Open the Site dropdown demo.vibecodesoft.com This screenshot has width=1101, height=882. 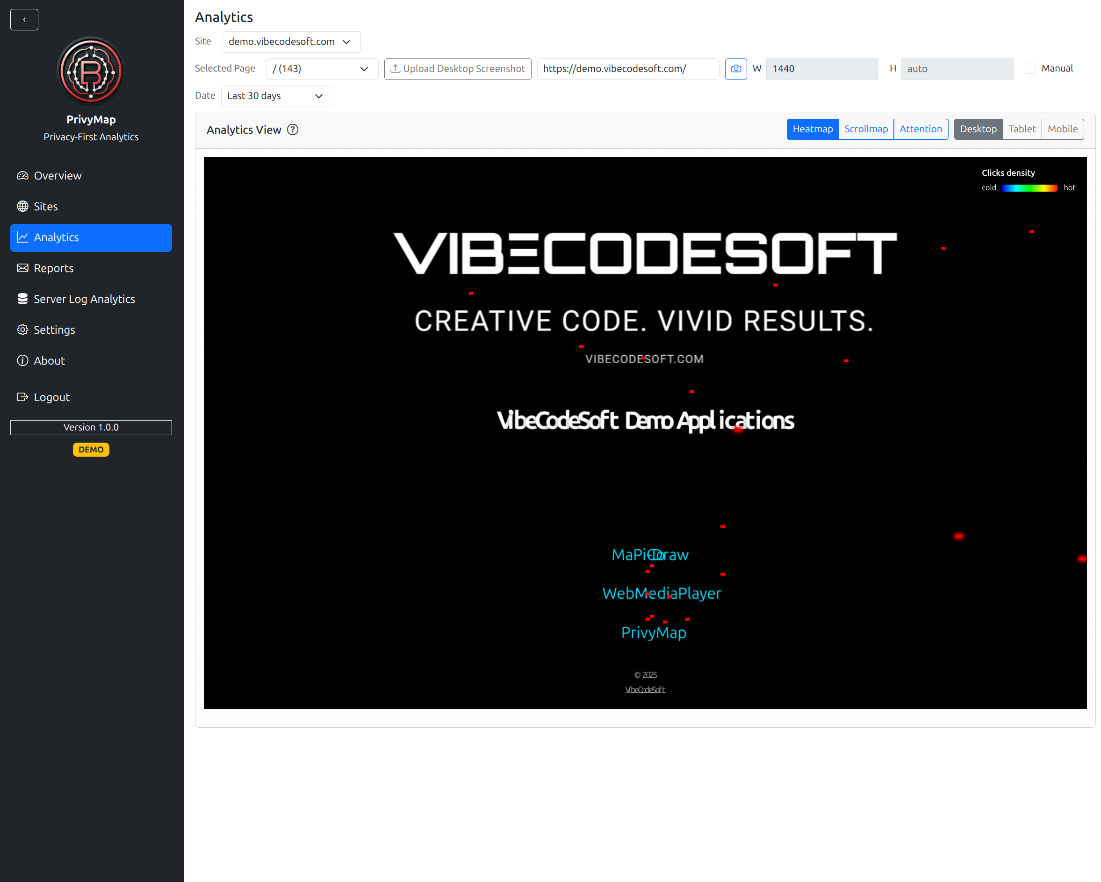click(x=291, y=42)
